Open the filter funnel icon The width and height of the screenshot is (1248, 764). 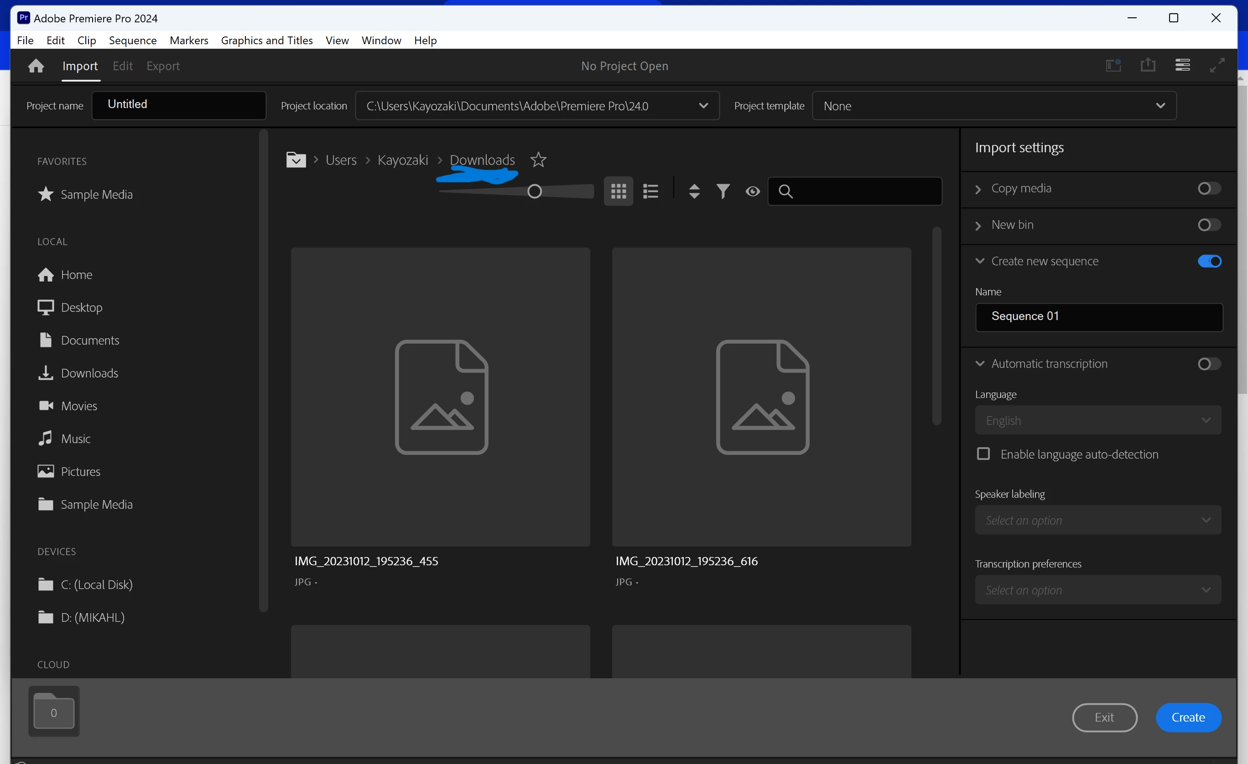[723, 191]
